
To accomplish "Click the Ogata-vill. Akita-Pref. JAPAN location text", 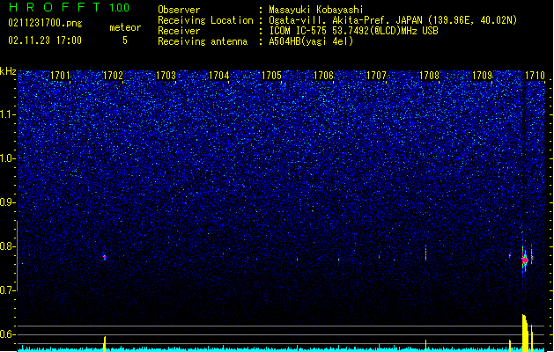I will coord(393,20).
